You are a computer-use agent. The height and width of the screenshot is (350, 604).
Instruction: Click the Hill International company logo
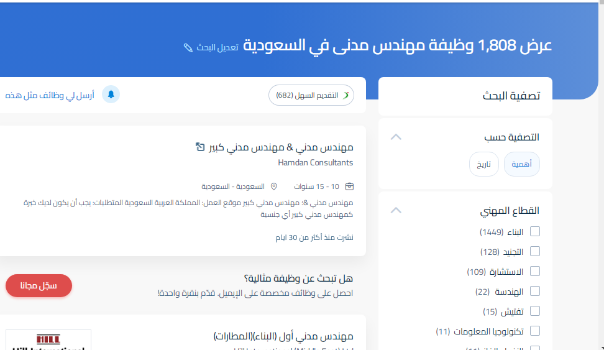click(x=48, y=341)
